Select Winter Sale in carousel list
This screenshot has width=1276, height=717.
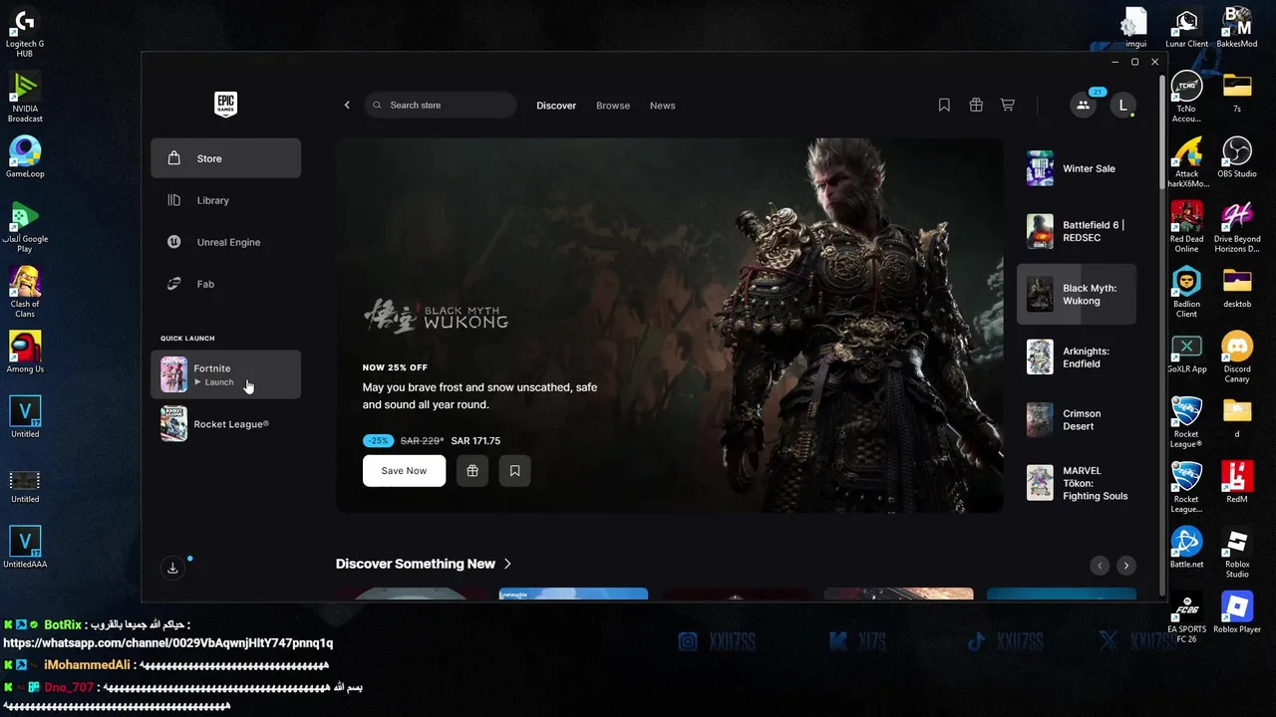[1077, 168]
